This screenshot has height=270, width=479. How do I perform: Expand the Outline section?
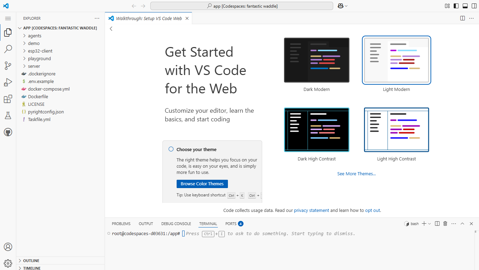(x=61, y=261)
